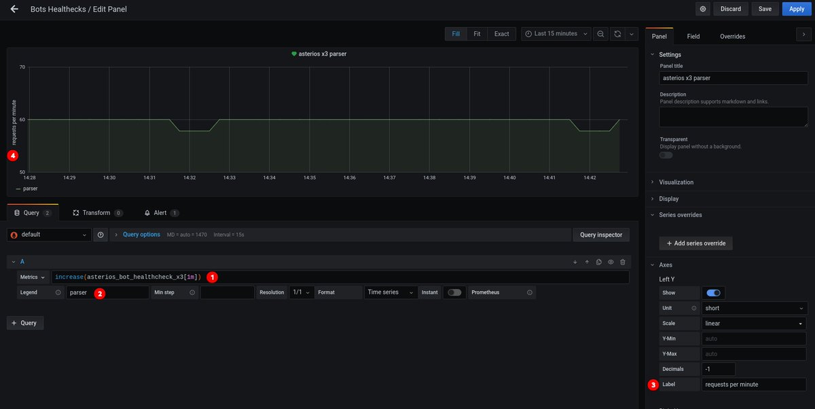Enable Transparent panel background switch

click(666, 155)
